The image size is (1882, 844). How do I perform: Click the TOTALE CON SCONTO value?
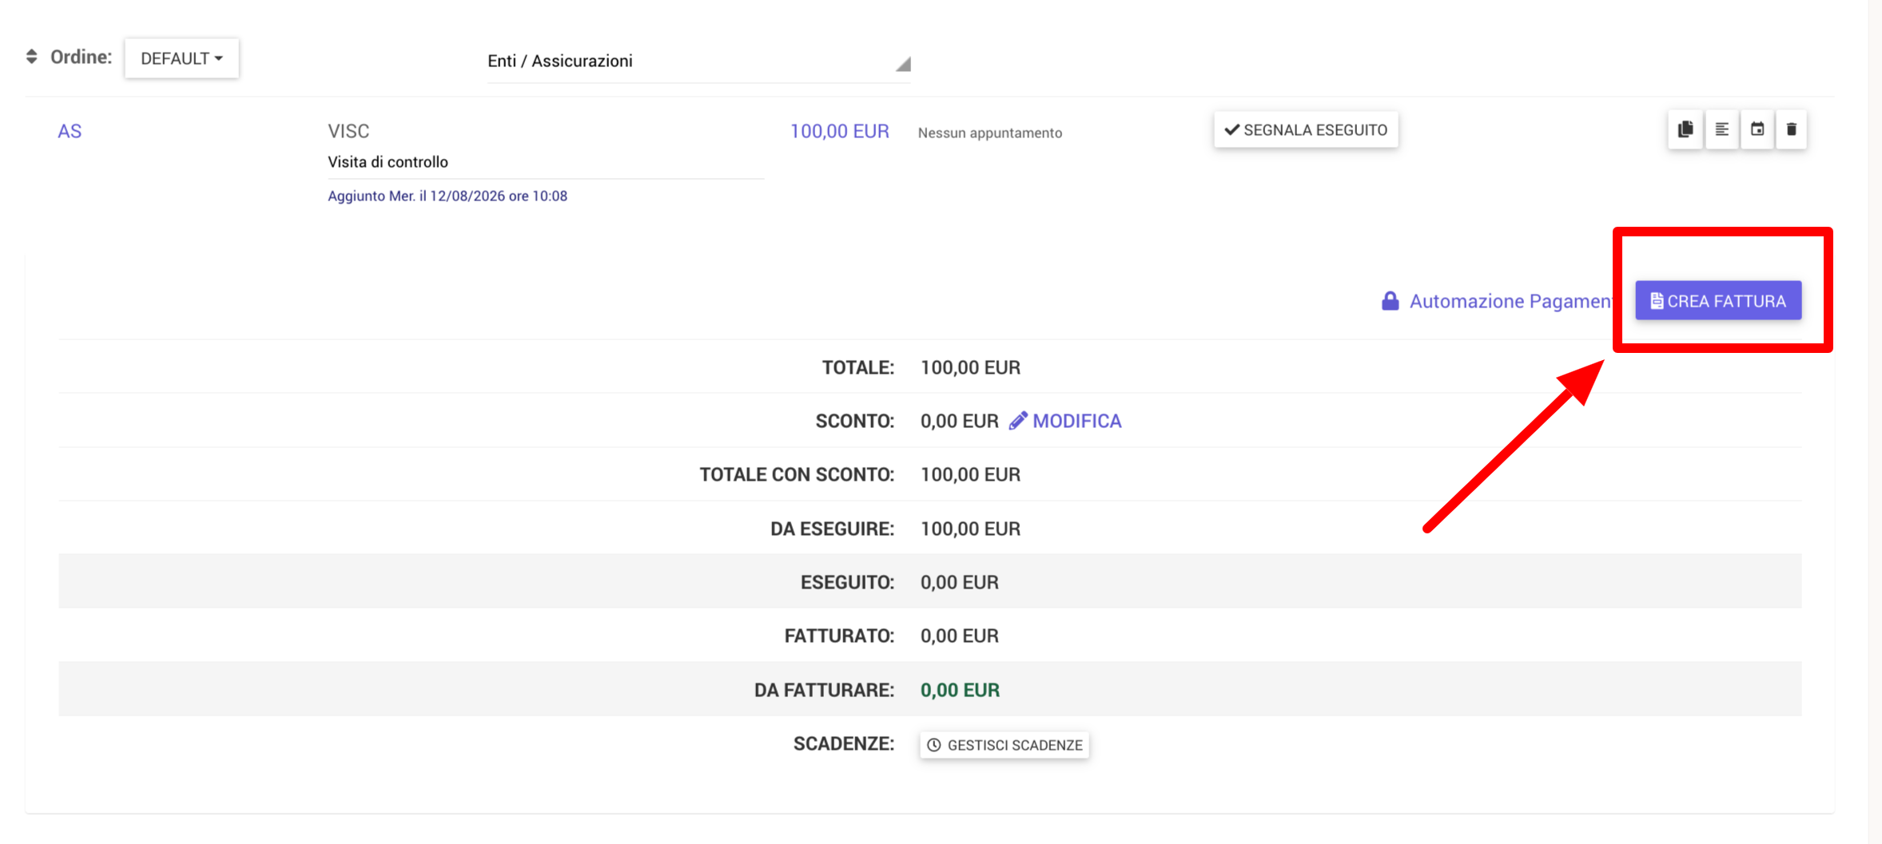click(x=970, y=474)
